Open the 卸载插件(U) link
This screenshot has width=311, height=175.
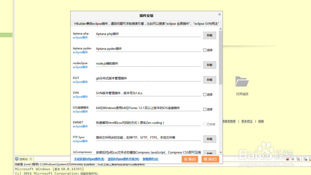[x=150, y=159]
